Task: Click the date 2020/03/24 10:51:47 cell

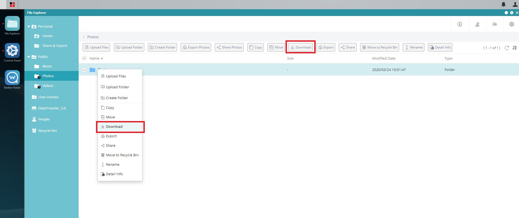Action: tap(389, 70)
